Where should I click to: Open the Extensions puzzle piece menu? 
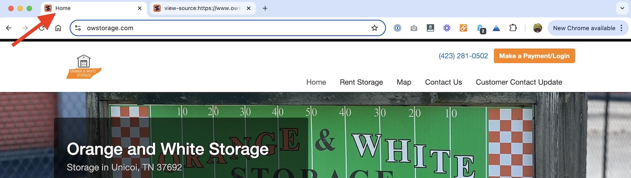[x=513, y=28]
